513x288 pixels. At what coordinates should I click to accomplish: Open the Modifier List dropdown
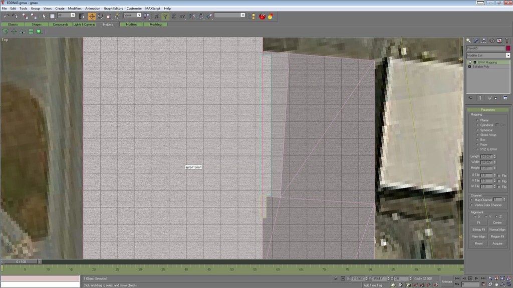tap(509, 54)
